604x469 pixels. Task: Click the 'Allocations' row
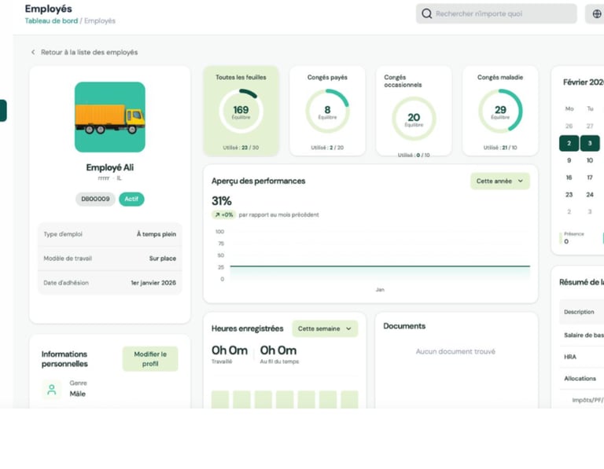pos(582,379)
